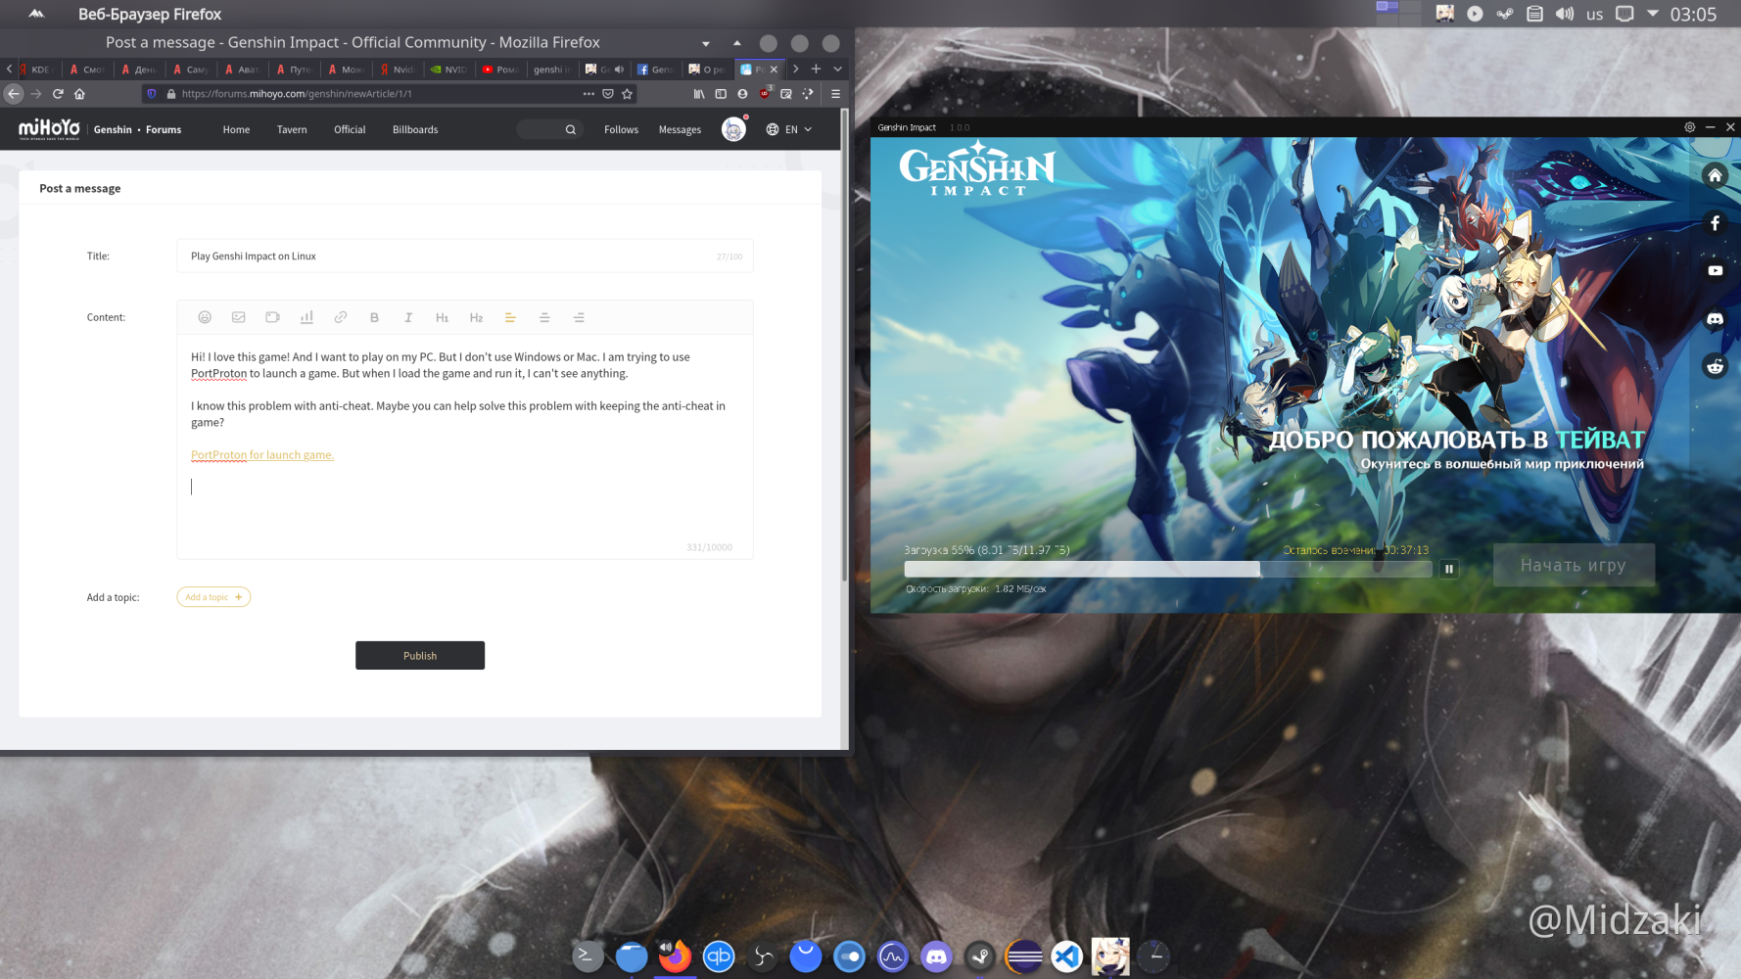Add a topic to the post

coord(213,597)
